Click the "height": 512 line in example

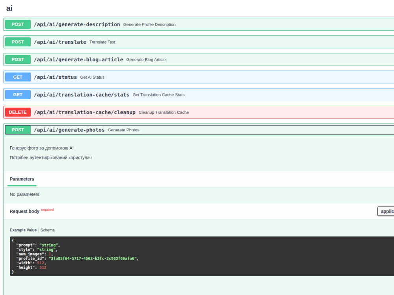(31, 267)
